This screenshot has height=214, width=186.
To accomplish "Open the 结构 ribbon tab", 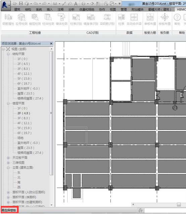I will (28, 9).
